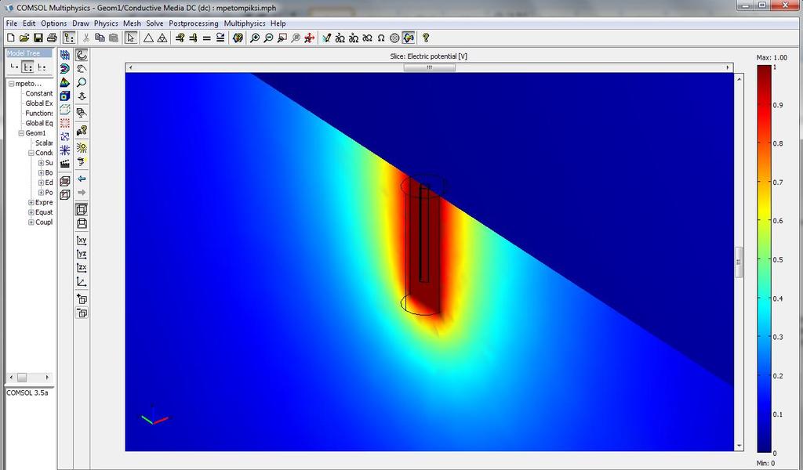Click the Decrease Transparency icon
This screenshot has height=470, width=803.
click(x=82, y=313)
